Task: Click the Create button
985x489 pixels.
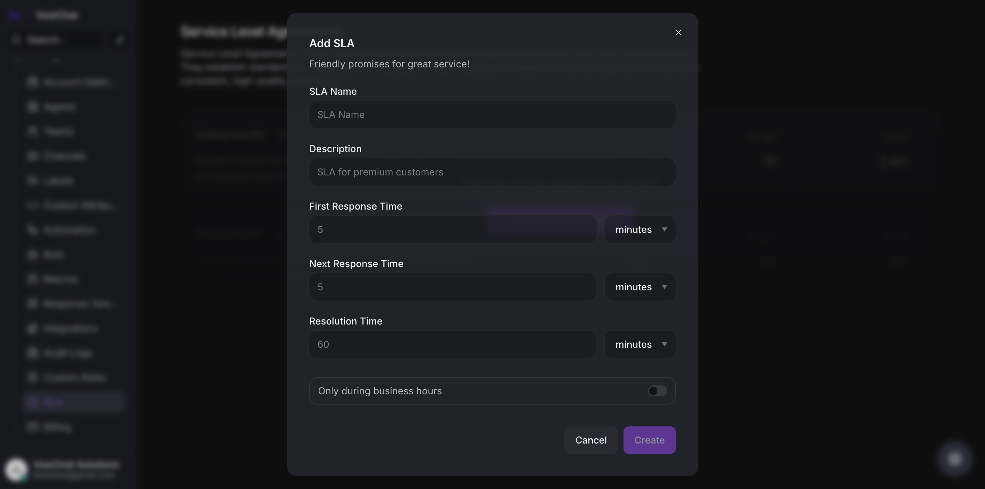Action: pos(649,440)
